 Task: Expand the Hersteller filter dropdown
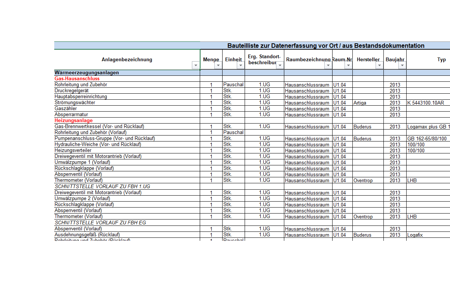(379, 65)
